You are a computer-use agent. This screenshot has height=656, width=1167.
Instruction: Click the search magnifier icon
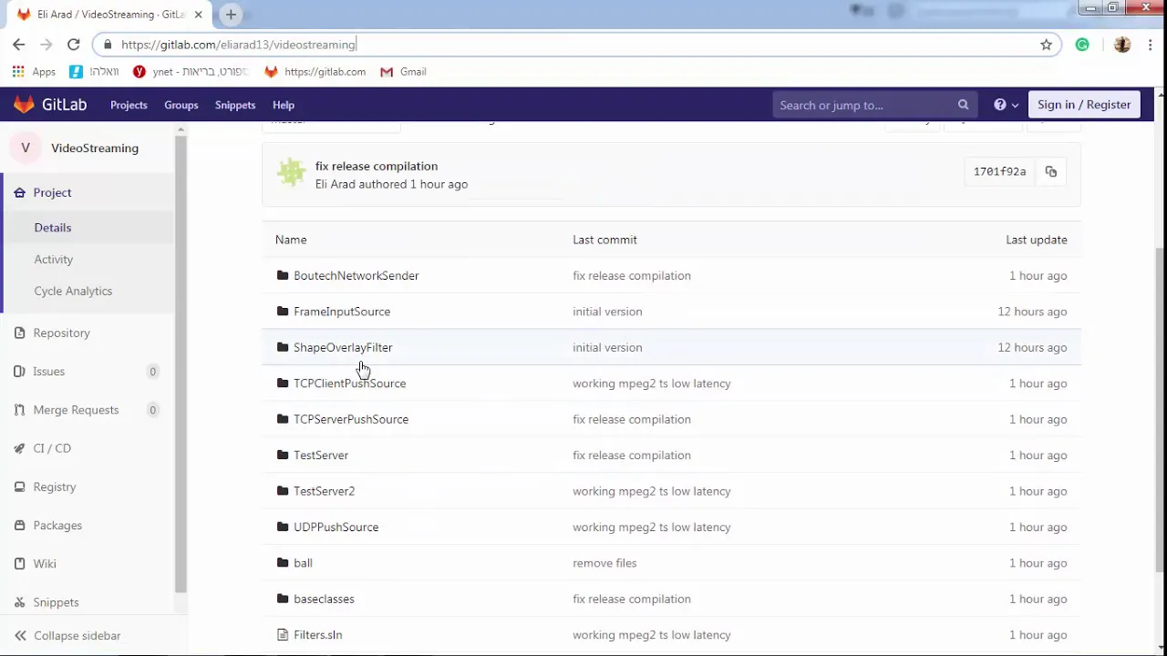963,105
